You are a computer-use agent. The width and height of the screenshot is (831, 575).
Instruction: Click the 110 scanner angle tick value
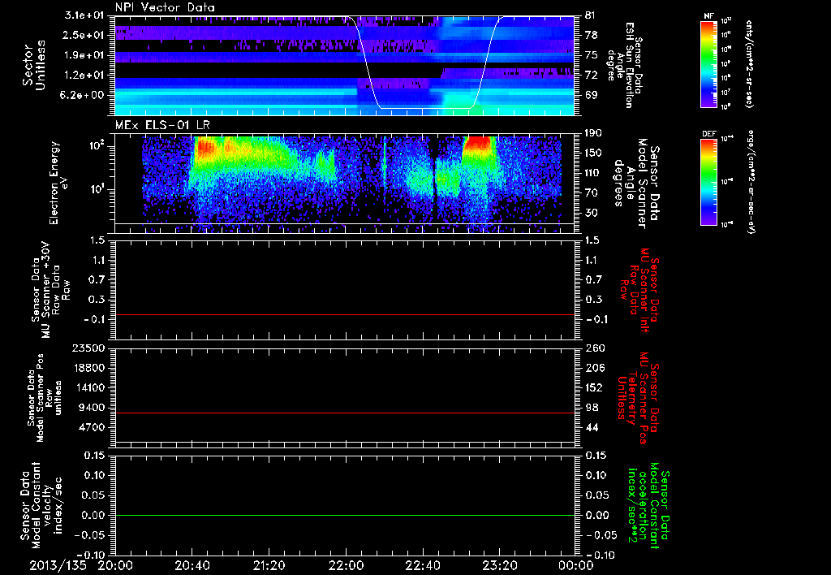(x=594, y=173)
